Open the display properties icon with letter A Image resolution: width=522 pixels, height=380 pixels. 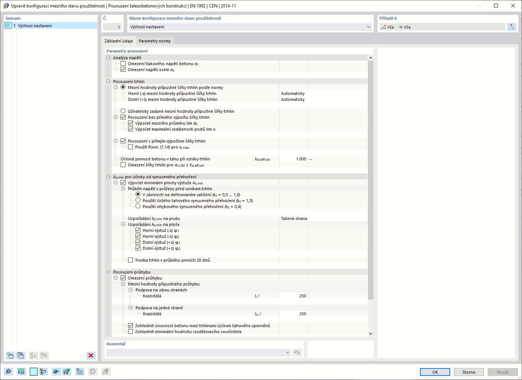(44, 371)
